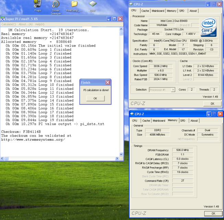This screenshot has width=224, height=220.
Task: Click the Core Voltage value 1.488 V
Action: click(191, 34)
